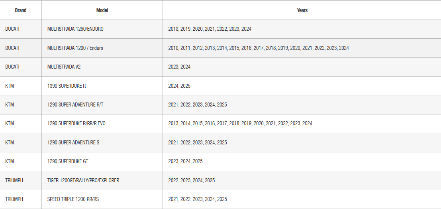Select the 1290 SUPER ADVENTURE S cell
The width and height of the screenshot is (441, 209).
(x=73, y=142)
